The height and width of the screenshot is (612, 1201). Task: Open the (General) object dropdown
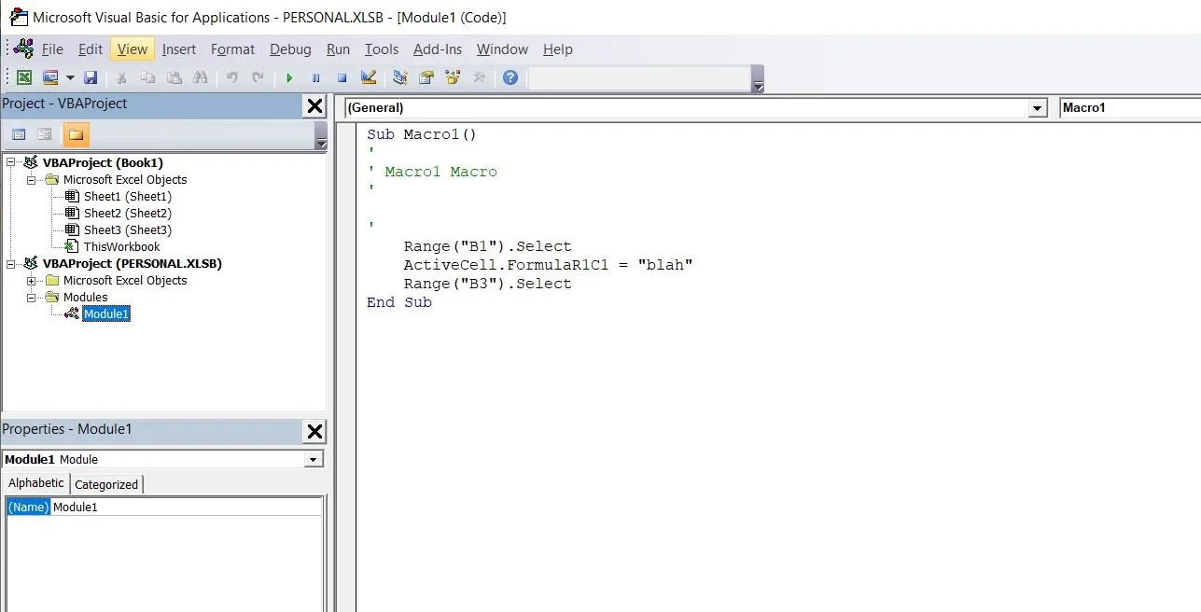(x=1038, y=108)
